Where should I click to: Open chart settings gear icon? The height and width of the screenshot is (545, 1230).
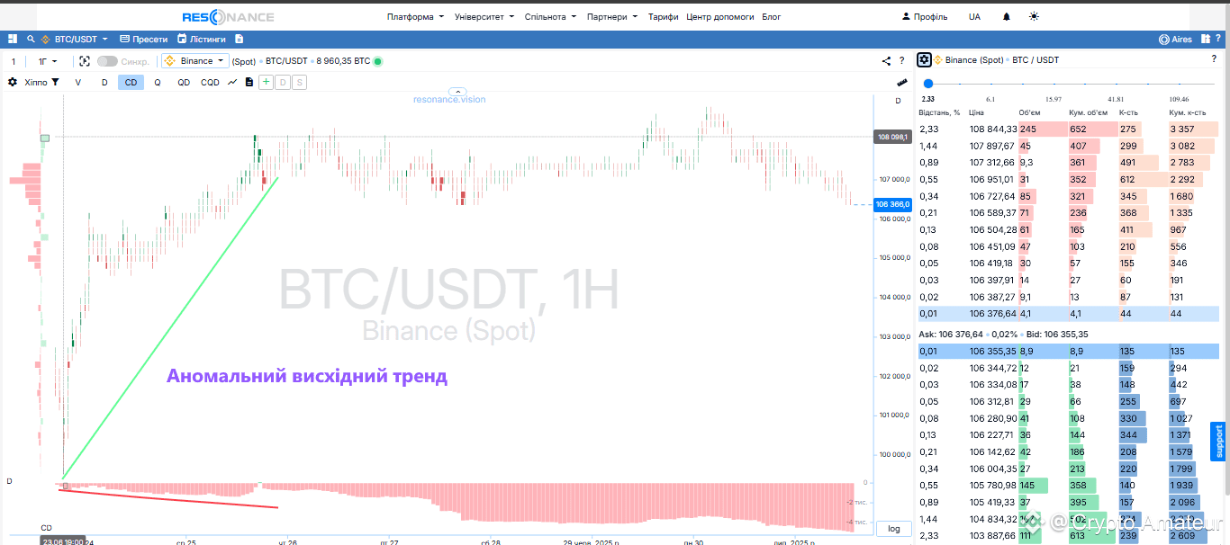pyautogui.click(x=13, y=82)
